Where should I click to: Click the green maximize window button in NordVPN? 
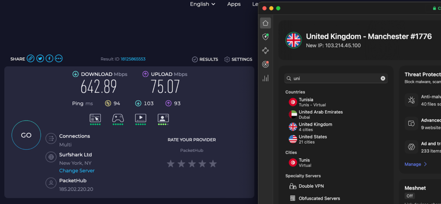point(278,8)
